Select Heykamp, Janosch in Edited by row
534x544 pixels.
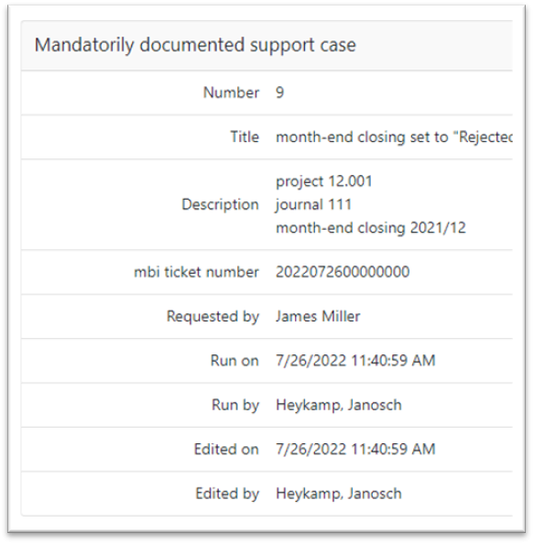point(339,494)
